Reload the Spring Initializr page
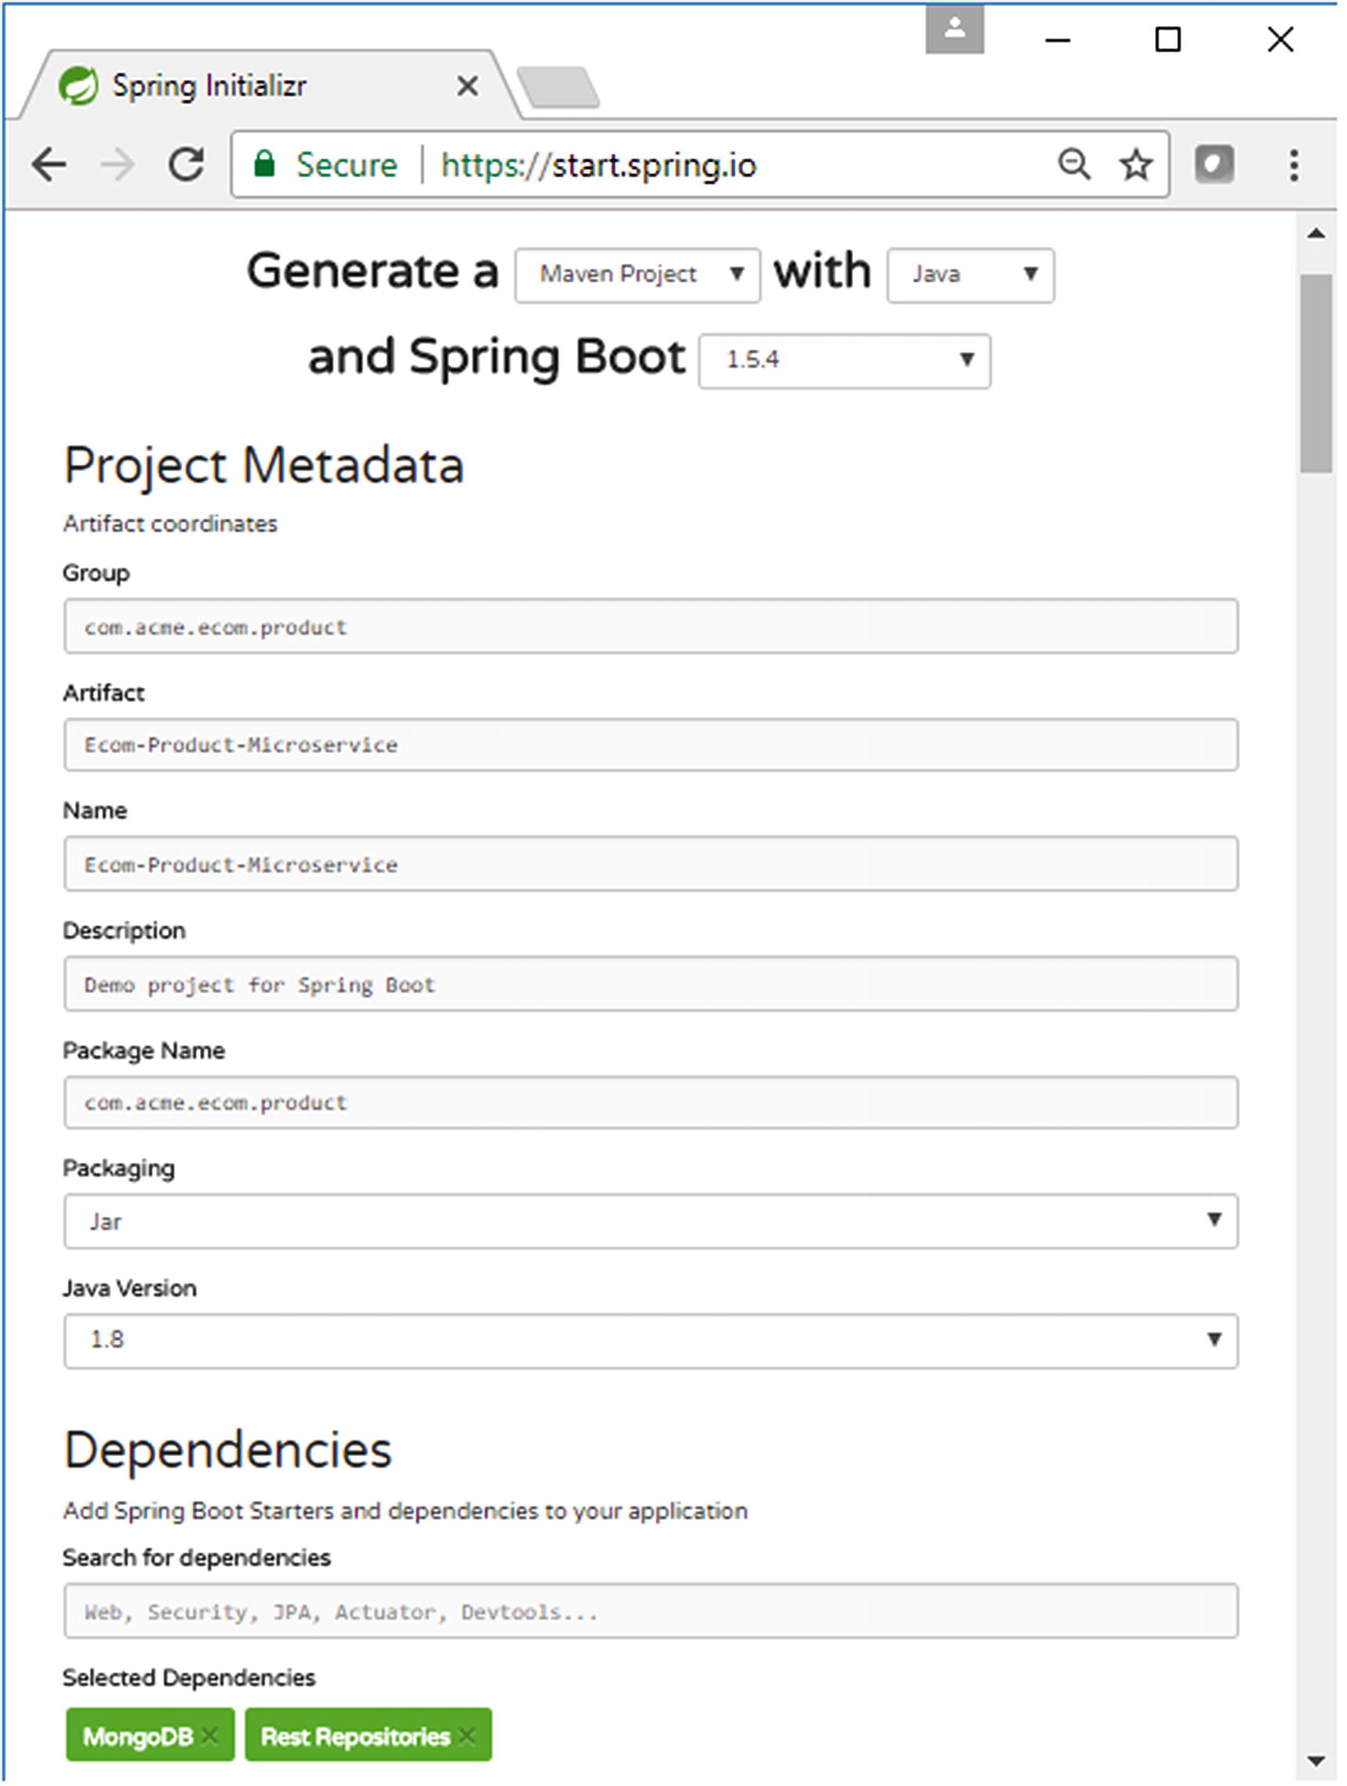1347x1786 pixels. coord(187,165)
